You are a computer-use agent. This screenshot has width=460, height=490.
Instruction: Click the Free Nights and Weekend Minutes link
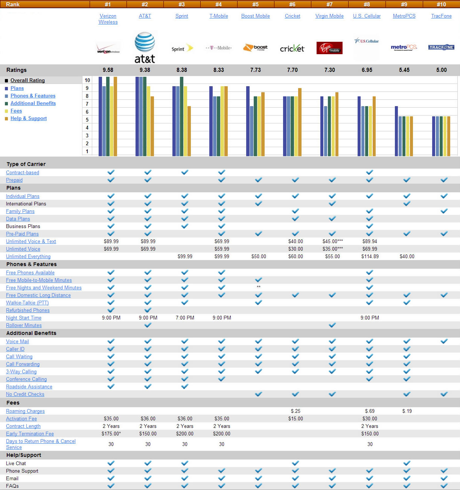tap(44, 288)
